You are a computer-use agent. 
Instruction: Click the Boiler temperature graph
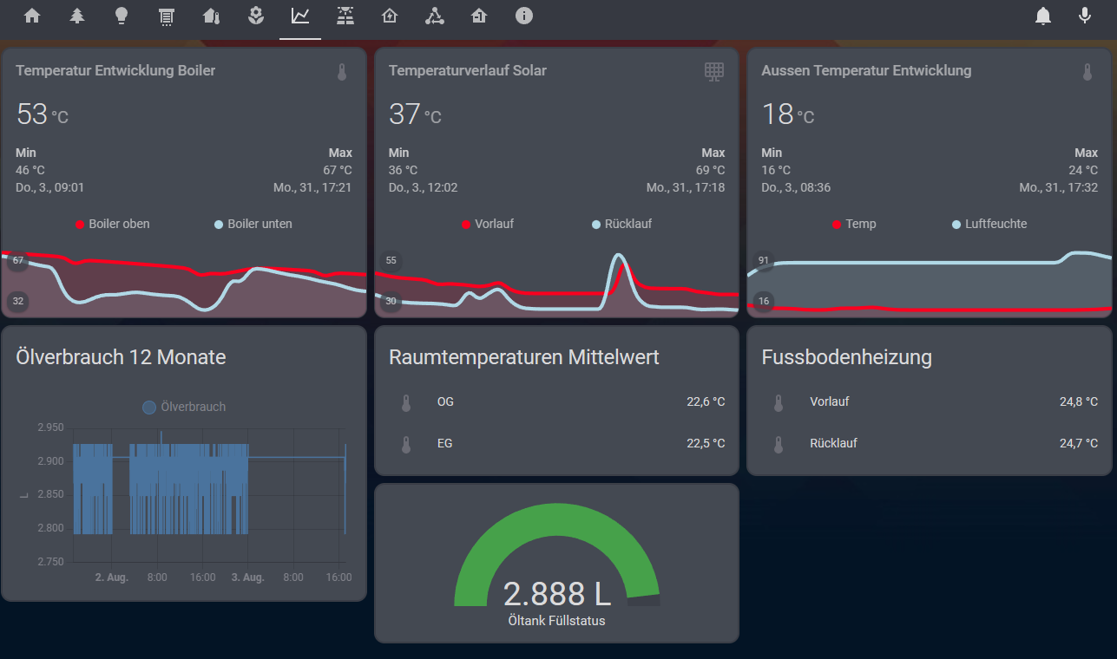183,282
